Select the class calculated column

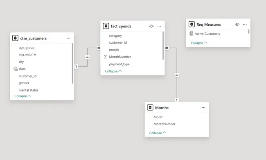(22, 69)
